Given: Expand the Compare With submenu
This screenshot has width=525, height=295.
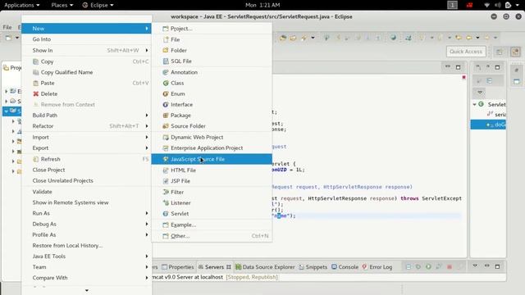Looking at the screenshot, I should click(x=86, y=278).
